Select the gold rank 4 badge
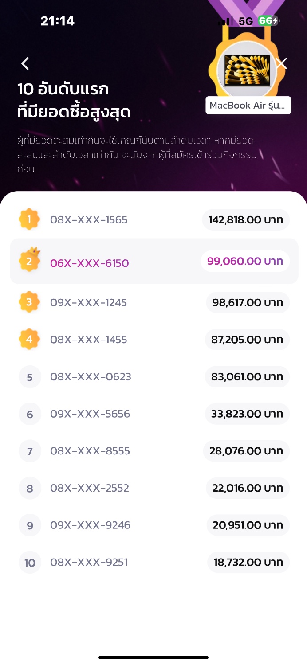Viewport: 307px width, 665px height. [29, 339]
